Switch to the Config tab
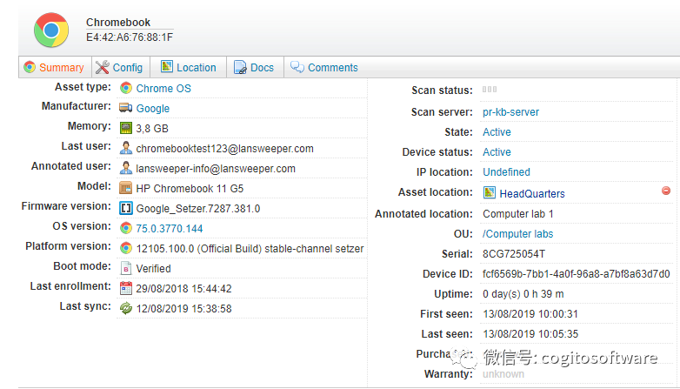The image size is (680, 389). point(120,67)
